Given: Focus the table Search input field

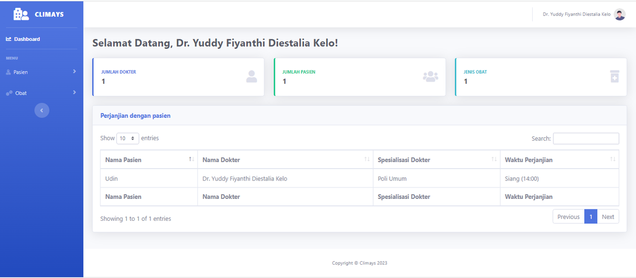Looking at the screenshot, I should coord(586,138).
